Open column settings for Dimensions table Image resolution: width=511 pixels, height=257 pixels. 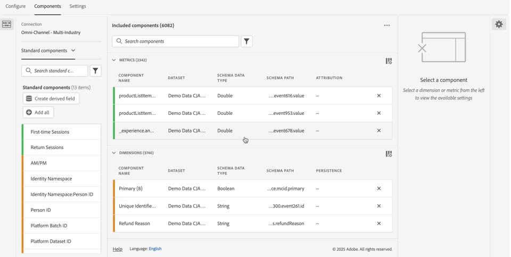tap(389, 154)
